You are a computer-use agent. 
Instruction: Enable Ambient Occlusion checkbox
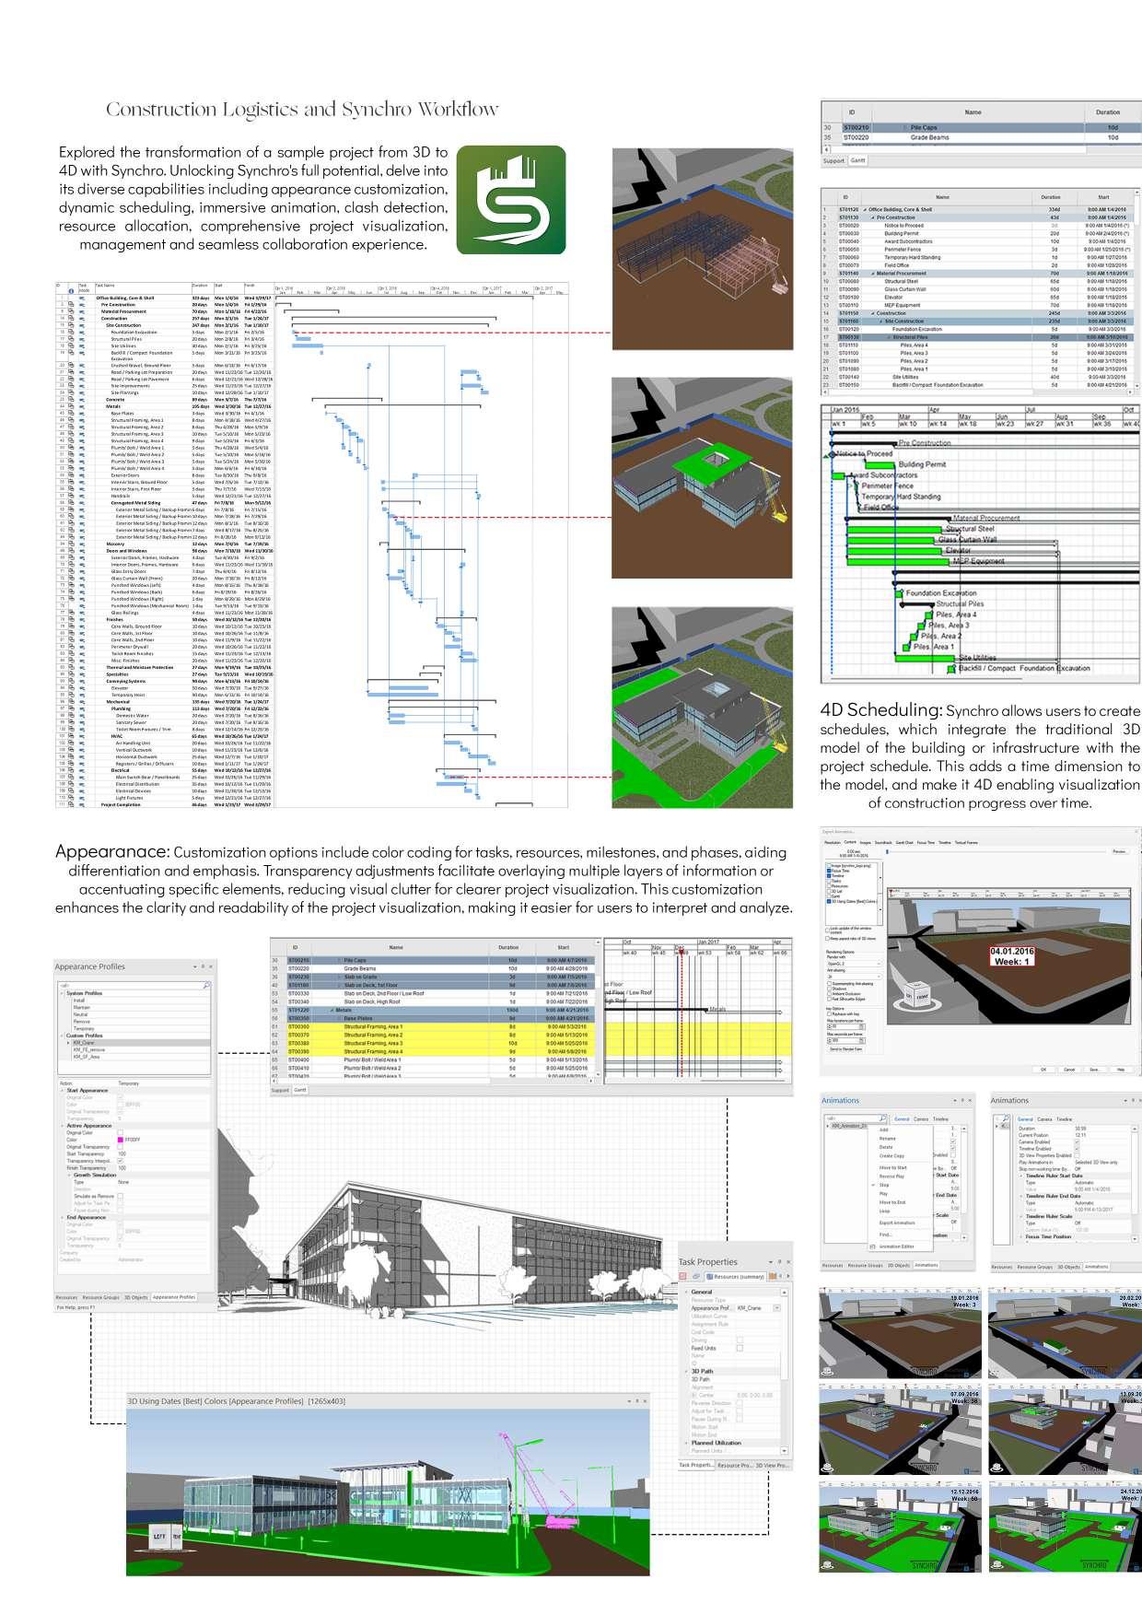[829, 994]
